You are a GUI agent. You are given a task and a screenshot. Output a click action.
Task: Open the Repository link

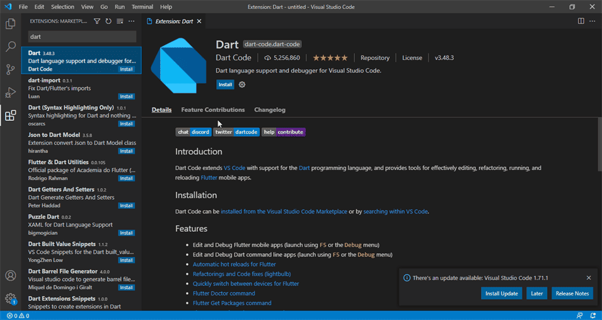coord(374,58)
